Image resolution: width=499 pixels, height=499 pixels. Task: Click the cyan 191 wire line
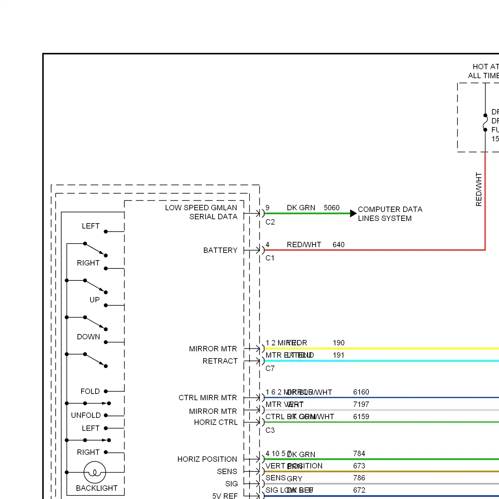[x=382, y=361]
